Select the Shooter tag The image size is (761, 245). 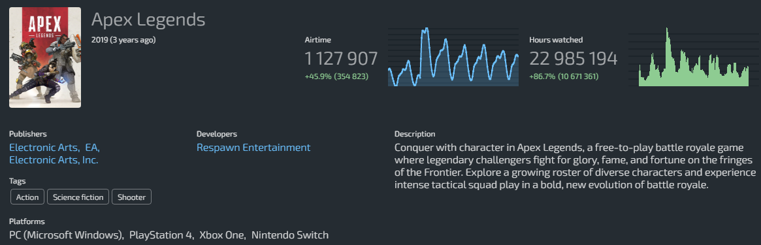point(131,197)
